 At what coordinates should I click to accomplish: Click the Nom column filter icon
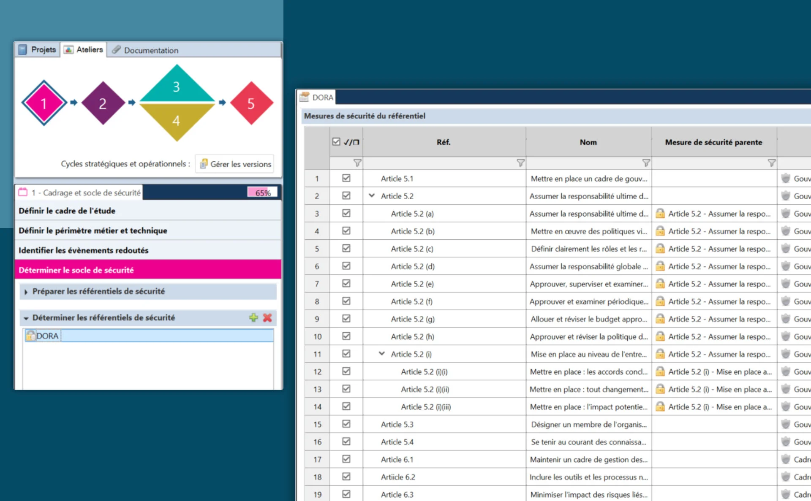pyautogui.click(x=646, y=163)
